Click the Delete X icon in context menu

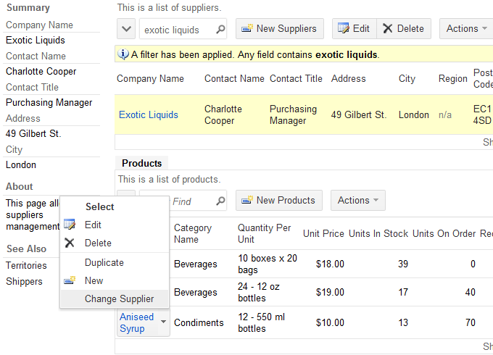(70, 243)
